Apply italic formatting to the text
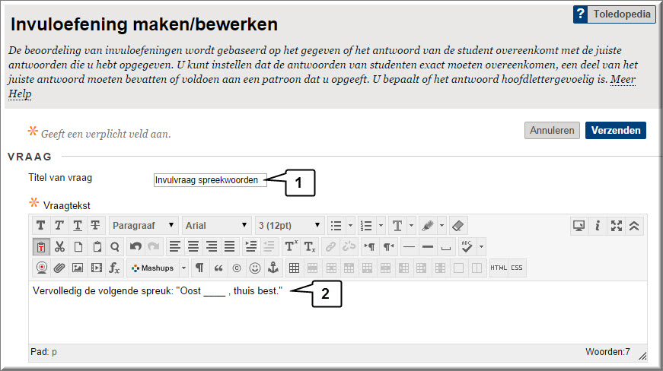Screen dimensions: 663x371 tap(59, 226)
